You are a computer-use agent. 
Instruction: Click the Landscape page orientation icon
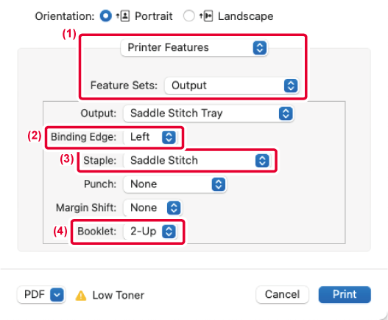[206, 16]
